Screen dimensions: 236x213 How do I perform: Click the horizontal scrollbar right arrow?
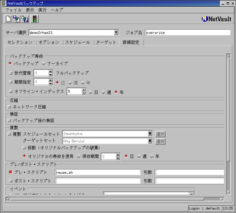click(x=222, y=199)
